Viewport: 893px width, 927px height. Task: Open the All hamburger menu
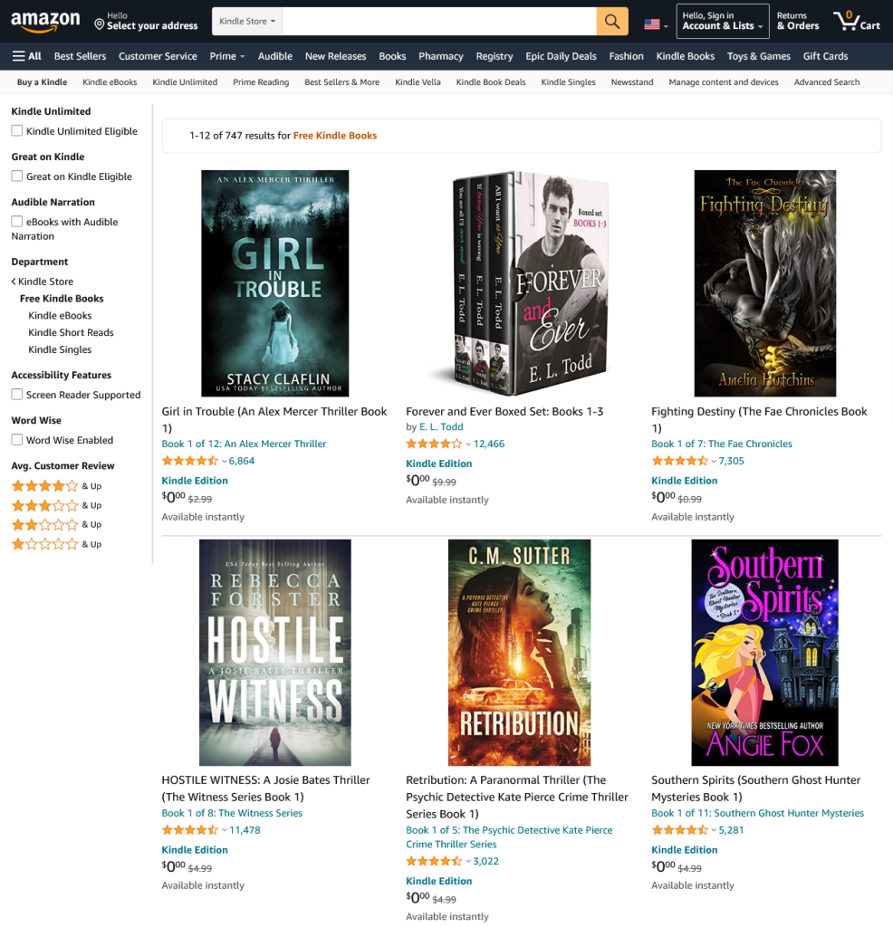(x=27, y=56)
